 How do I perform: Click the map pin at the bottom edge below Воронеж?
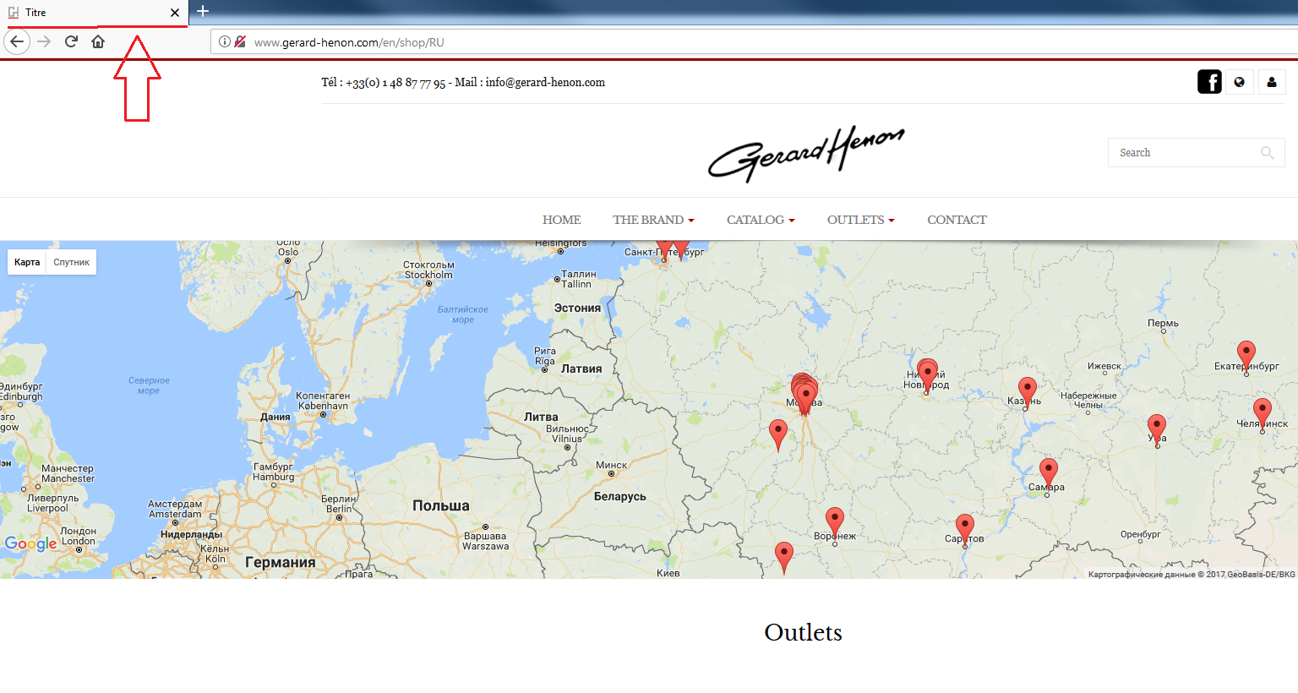tap(784, 557)
